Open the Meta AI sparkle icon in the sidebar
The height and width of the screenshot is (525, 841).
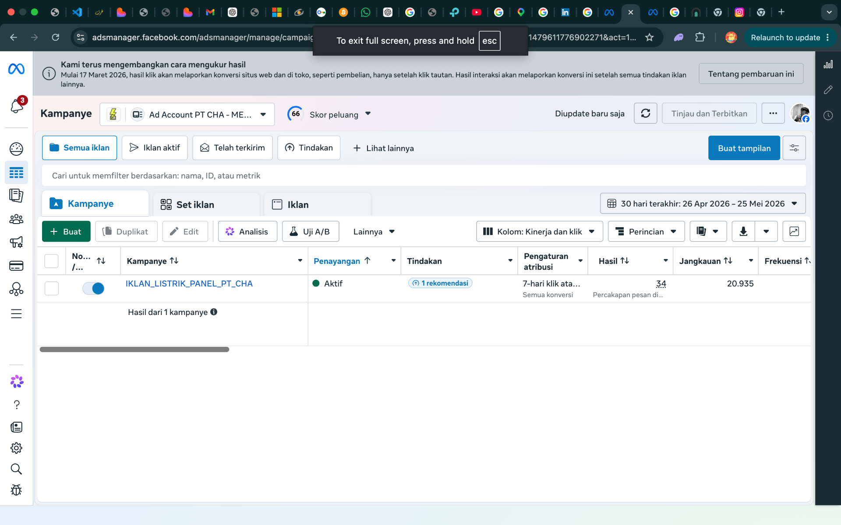17,381
